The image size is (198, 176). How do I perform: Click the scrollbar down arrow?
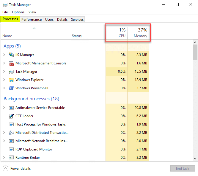click(195, 159)
